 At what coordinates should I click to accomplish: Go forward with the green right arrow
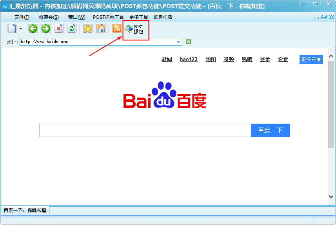[45, 29]
